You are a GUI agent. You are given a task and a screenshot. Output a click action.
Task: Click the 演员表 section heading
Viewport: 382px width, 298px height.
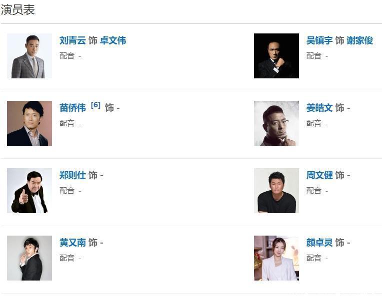tap(18, 9)
